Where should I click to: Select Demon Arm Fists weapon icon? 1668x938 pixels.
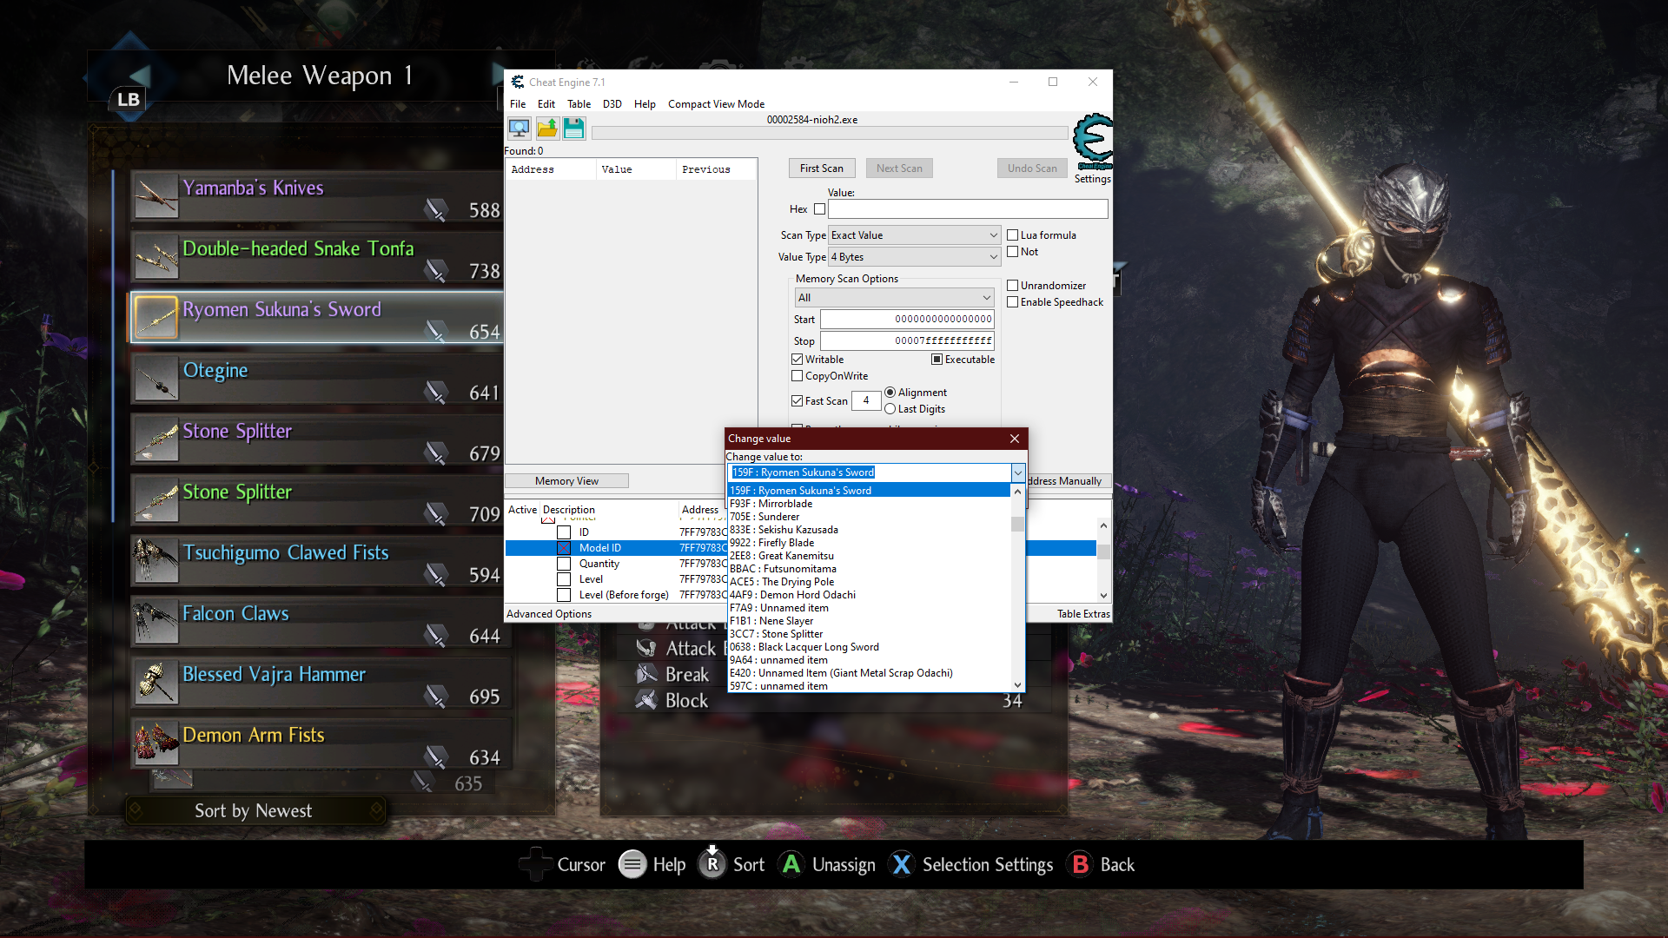156,743
